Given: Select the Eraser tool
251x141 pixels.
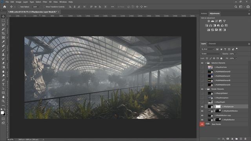Looking at the screenshot, I should tap(3, 63).
